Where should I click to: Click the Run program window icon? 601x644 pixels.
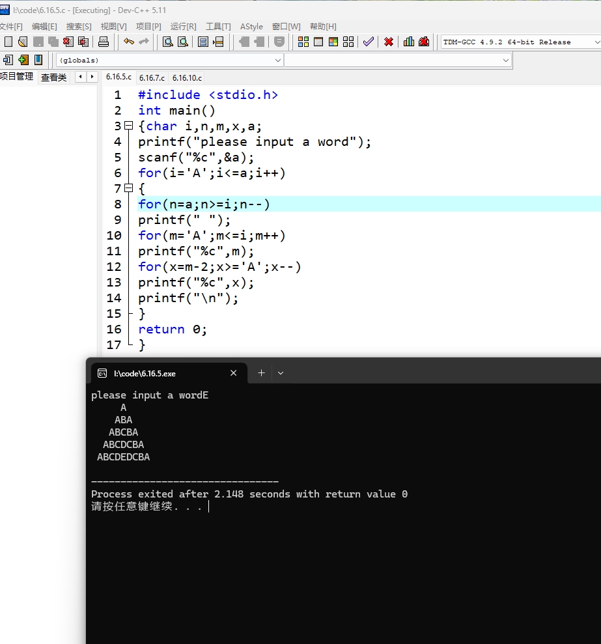(x=318, y=42)
